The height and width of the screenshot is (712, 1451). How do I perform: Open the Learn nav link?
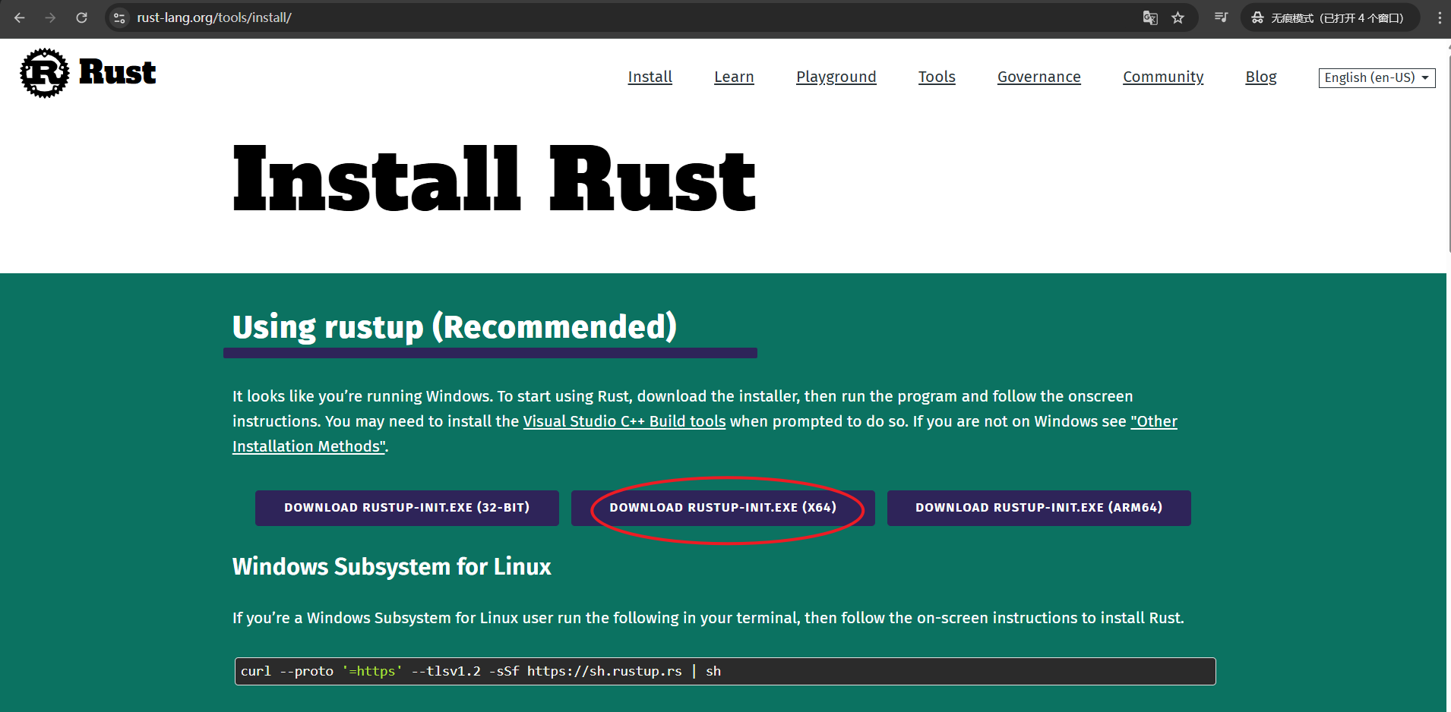click(734, 77)
